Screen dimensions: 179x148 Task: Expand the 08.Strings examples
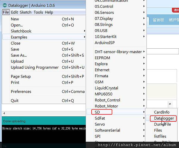tap(116, 24)
